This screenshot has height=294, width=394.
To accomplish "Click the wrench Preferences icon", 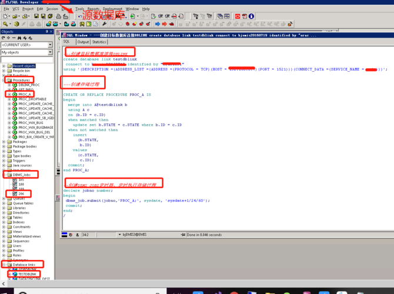I will pos(104,24).
